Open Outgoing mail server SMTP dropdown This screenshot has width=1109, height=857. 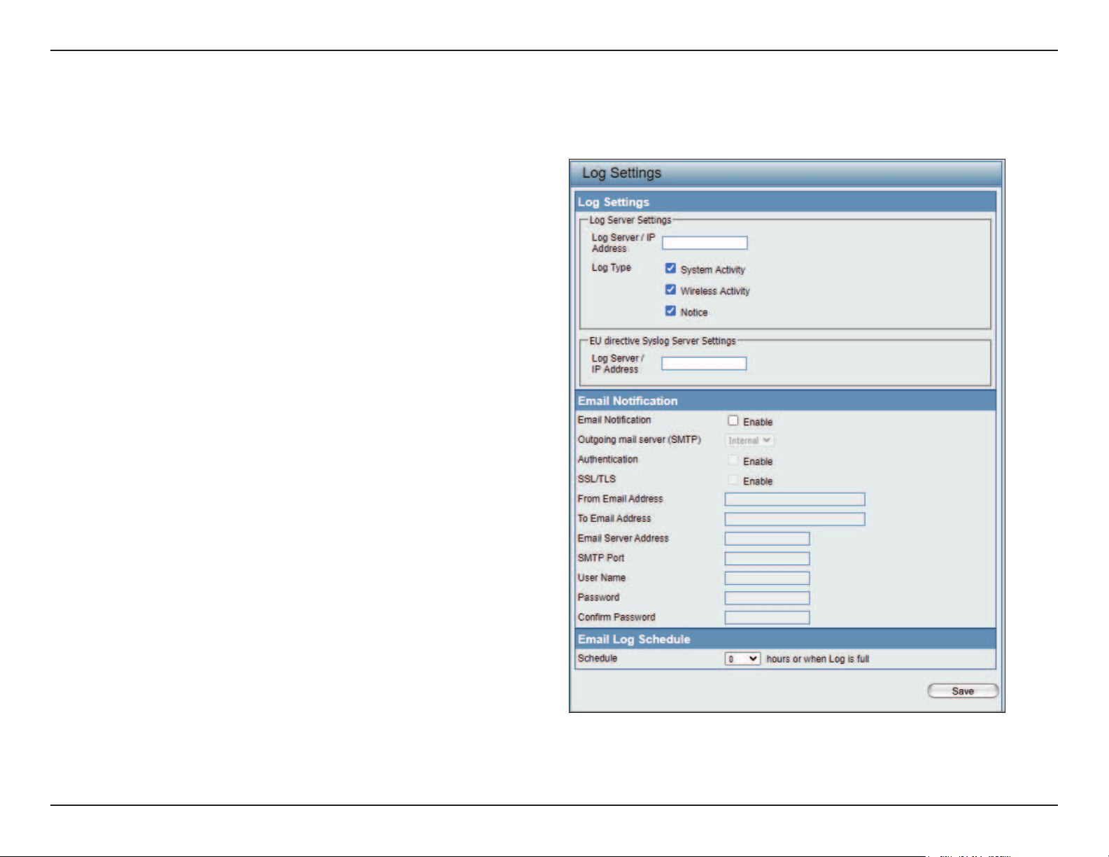pyautogui.click(x=749, y=440)
